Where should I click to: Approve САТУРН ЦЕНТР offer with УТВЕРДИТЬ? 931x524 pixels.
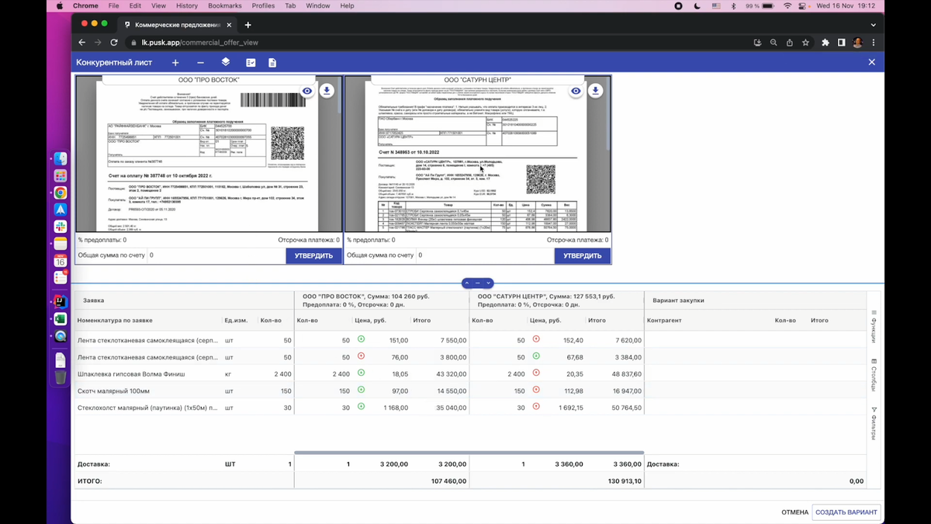click(x=582, y=255)
